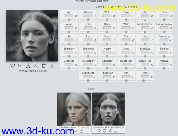This screenshot has width=178, height=136.
Task: Reset the Gender gene with its X
Action: [95, 16]
